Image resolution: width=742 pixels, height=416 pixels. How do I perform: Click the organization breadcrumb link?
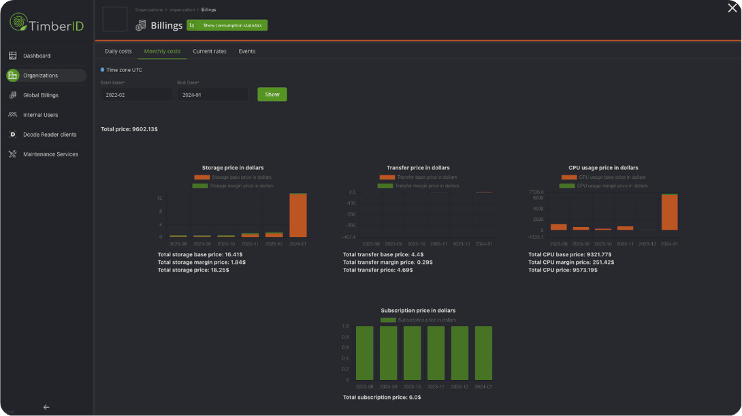tap(182, 10)
